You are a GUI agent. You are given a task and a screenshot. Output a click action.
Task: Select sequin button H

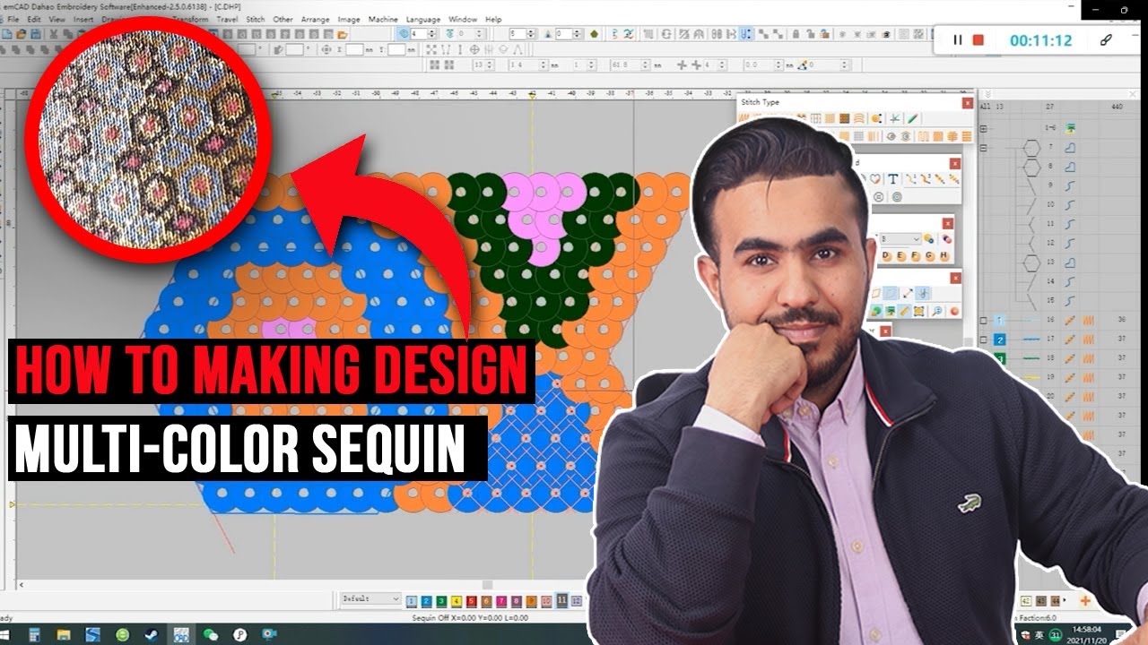click(944, 256)
